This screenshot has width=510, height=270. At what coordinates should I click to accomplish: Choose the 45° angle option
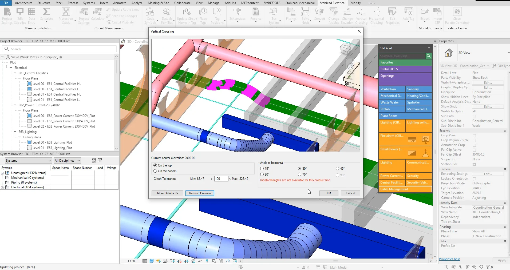[x=337, y=169]
